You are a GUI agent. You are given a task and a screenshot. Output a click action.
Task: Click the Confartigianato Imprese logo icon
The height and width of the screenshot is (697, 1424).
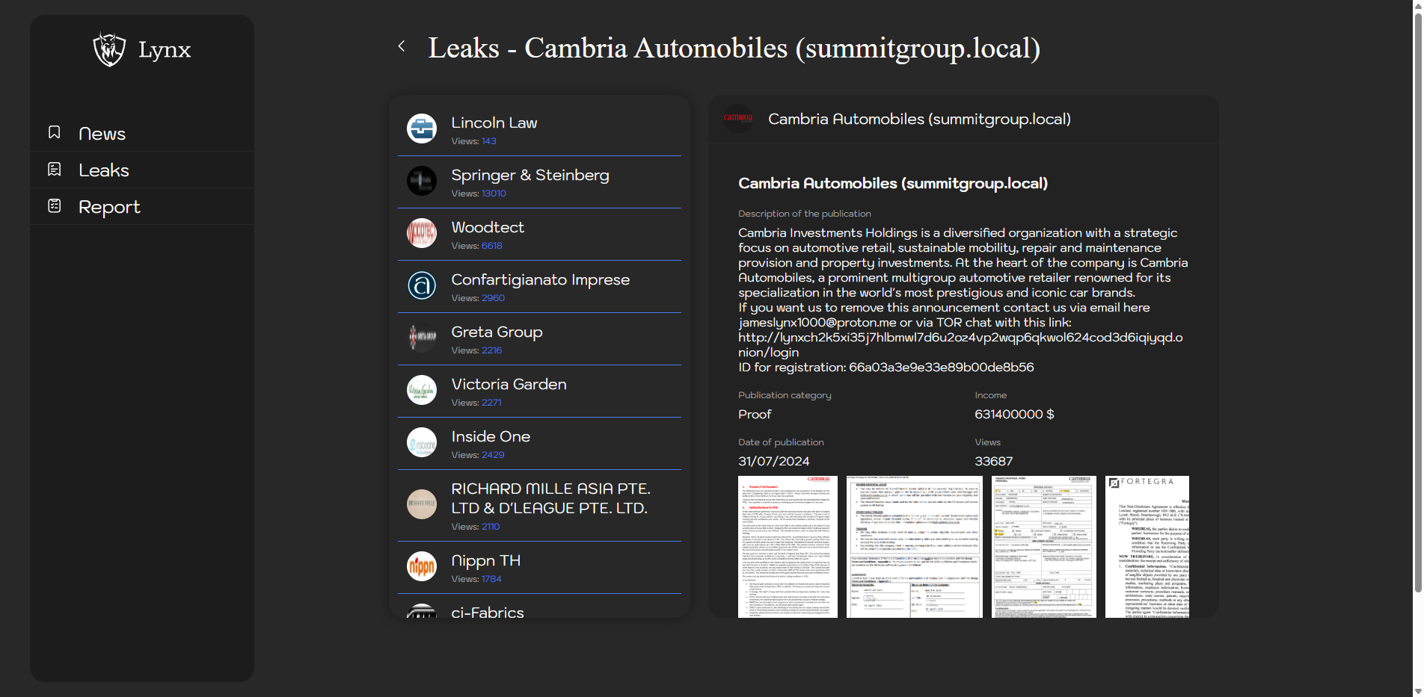point(422,285)
